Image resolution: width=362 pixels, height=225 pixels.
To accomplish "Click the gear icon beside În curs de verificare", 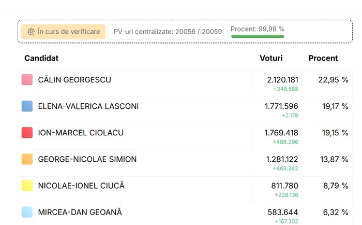I will coord(31,32).
